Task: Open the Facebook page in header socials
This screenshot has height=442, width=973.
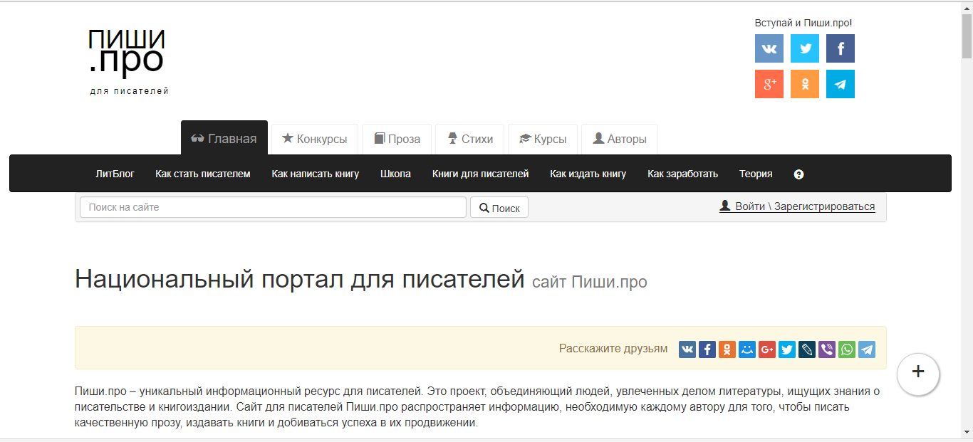Action: tap(841, 48)
